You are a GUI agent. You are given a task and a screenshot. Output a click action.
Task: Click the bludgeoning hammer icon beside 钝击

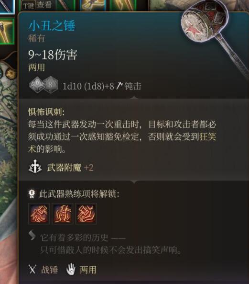pos(119,86)
